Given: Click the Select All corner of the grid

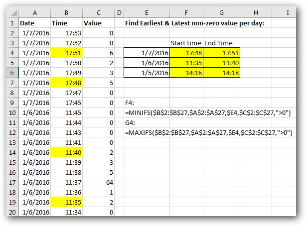Looking at the screenshot, I should [x=11, y=12].
